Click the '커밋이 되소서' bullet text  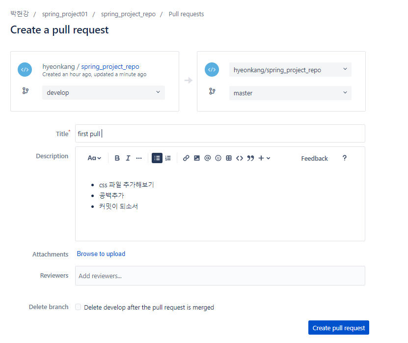(118, 206)
